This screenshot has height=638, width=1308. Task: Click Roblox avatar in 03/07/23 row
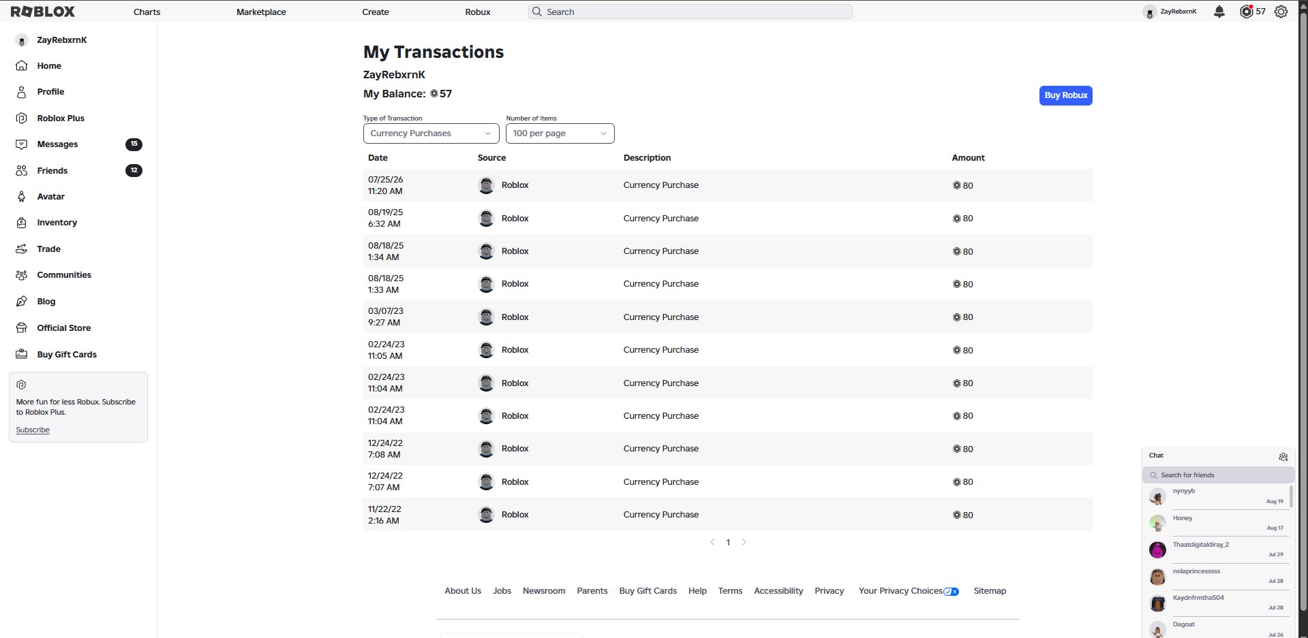tap(486, 317)
